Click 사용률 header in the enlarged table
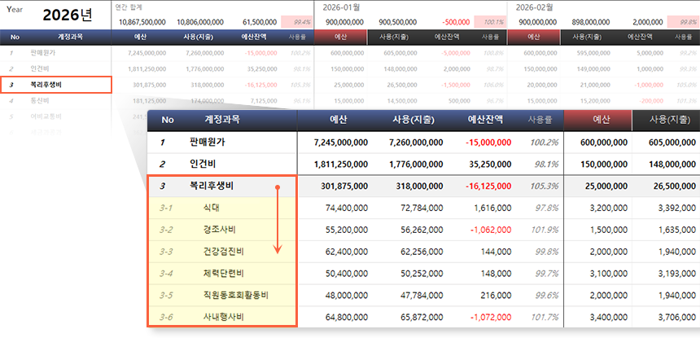This screenshot has height=338, width=700. 541,120
